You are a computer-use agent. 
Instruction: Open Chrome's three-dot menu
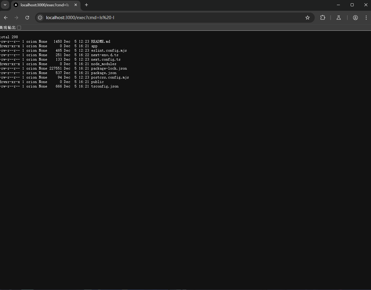(x=366, y=18)
